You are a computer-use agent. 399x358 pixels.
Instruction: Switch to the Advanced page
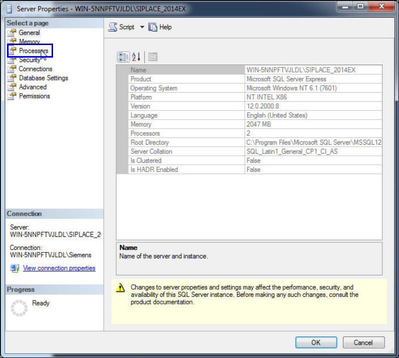click(33, 87)
